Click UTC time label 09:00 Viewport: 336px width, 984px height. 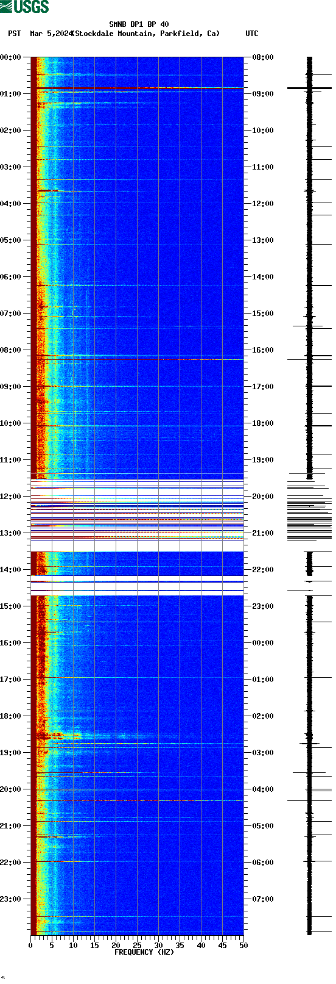(263, 94)
